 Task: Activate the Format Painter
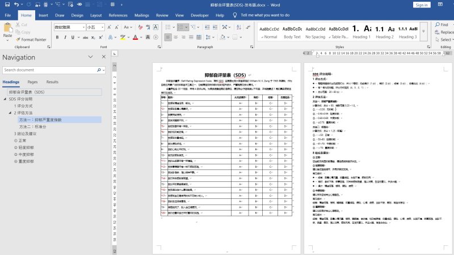click(x=31, y=39)
